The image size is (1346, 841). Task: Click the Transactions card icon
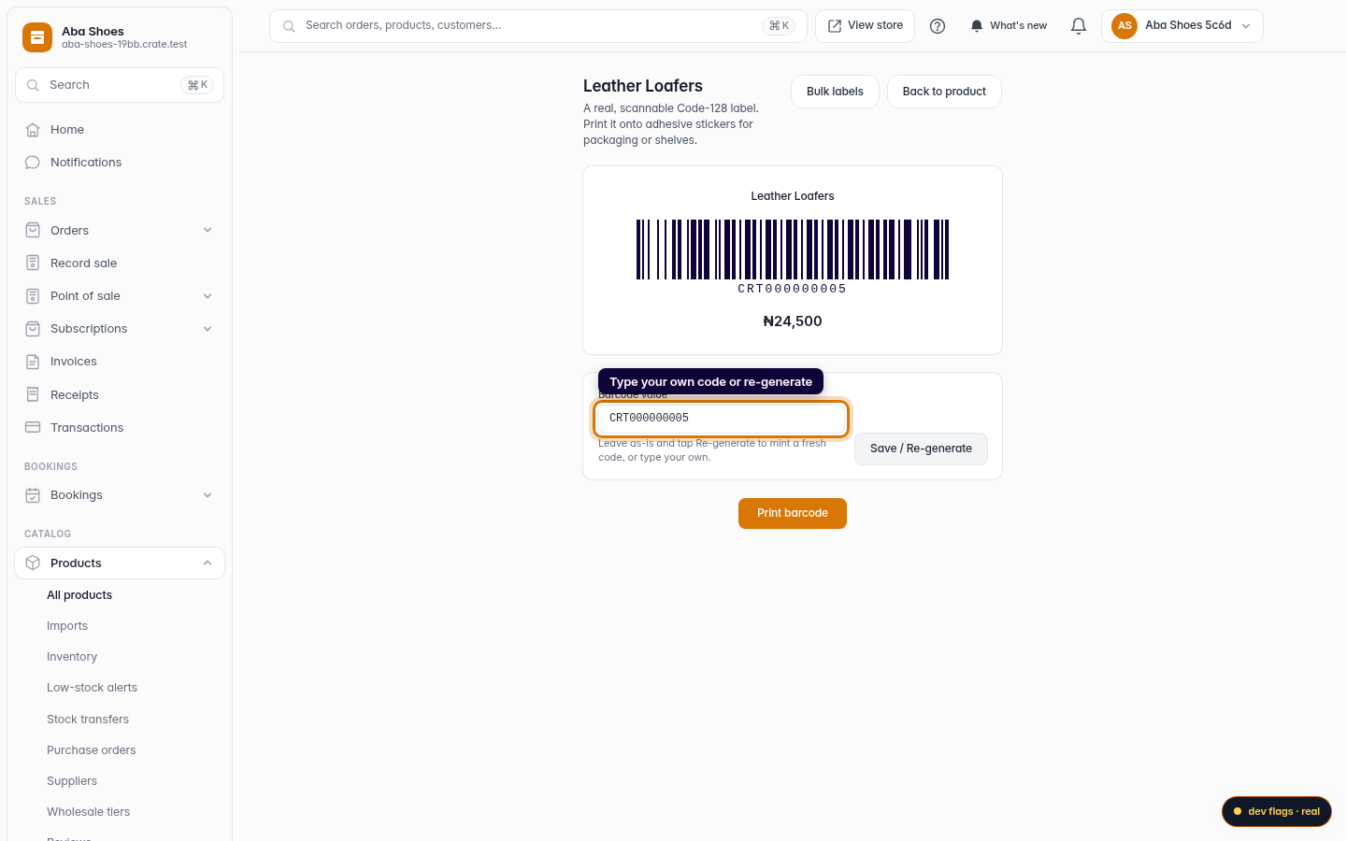[33, 427]
